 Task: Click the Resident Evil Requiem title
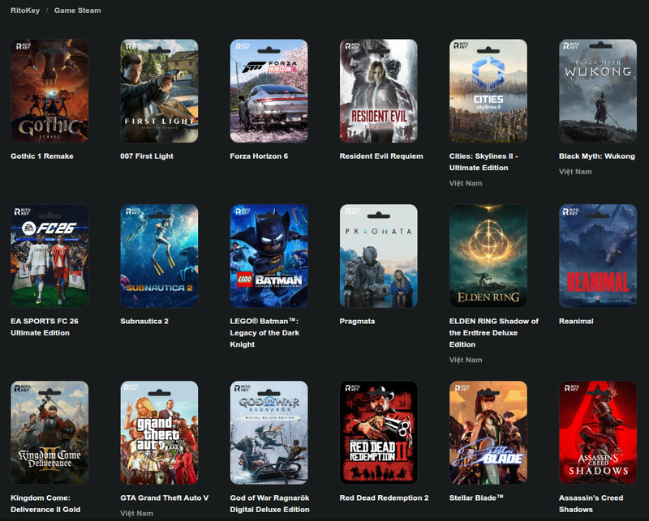[381, 156]
